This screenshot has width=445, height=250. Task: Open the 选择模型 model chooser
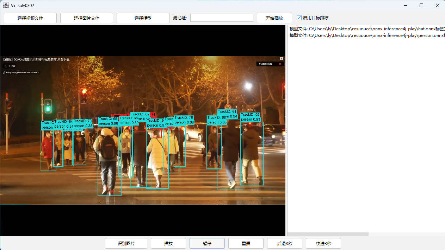pyautogui.click(x=143, y=18)
